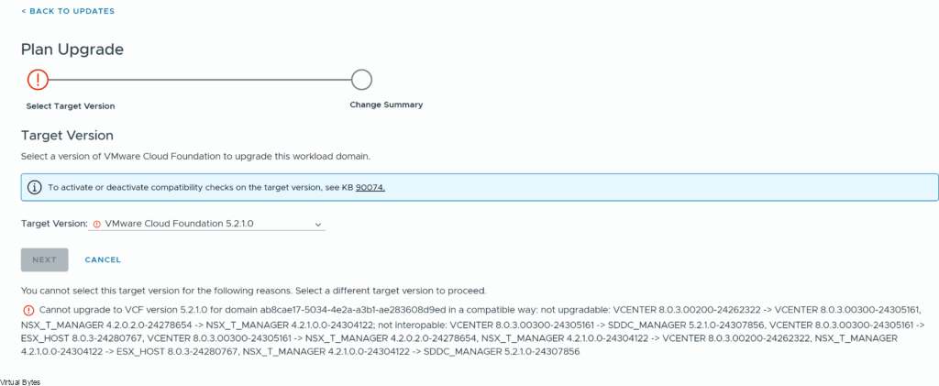Open the KB 90074 link

[x=370, y=188]
